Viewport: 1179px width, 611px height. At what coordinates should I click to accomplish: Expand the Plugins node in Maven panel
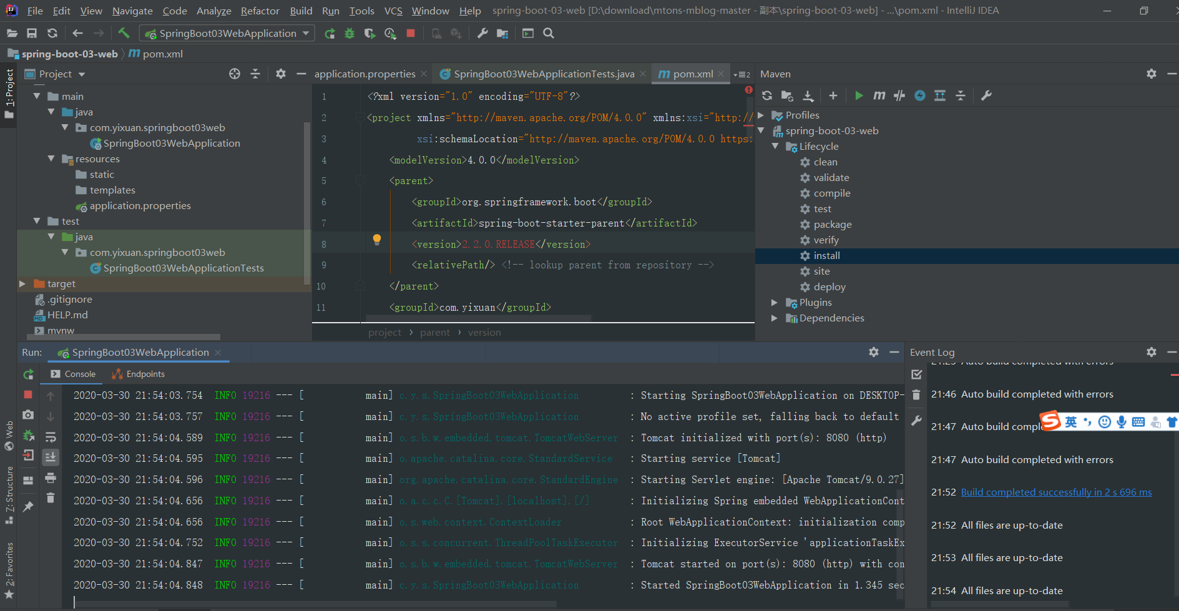point(774,302)
